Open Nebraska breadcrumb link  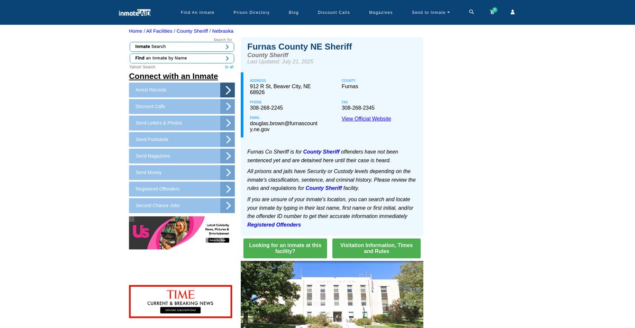(223, 31)
